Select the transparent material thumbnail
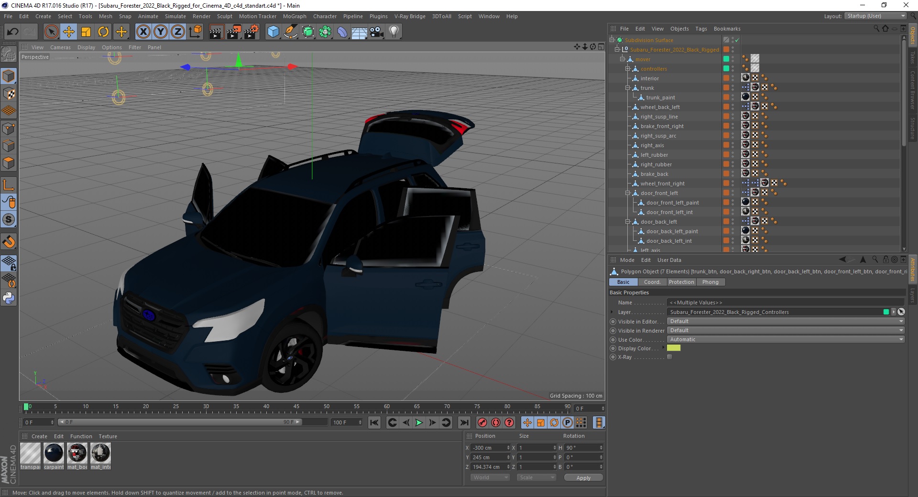The width and height of the screenshot is (918, 497). coord(30,453)
